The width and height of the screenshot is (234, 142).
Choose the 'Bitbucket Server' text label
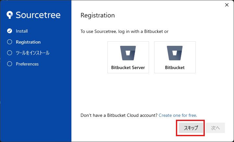pos(128,68)
